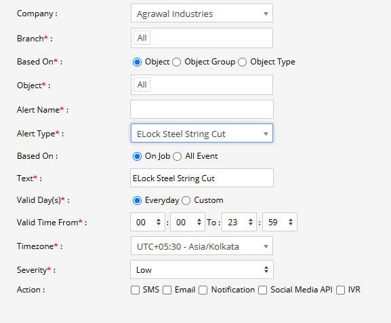Image resolution: width=391 pixels, height=323 pixels.
Task: Open the Company dropdown showing Agrawal Industries
Action: (202, 14)
